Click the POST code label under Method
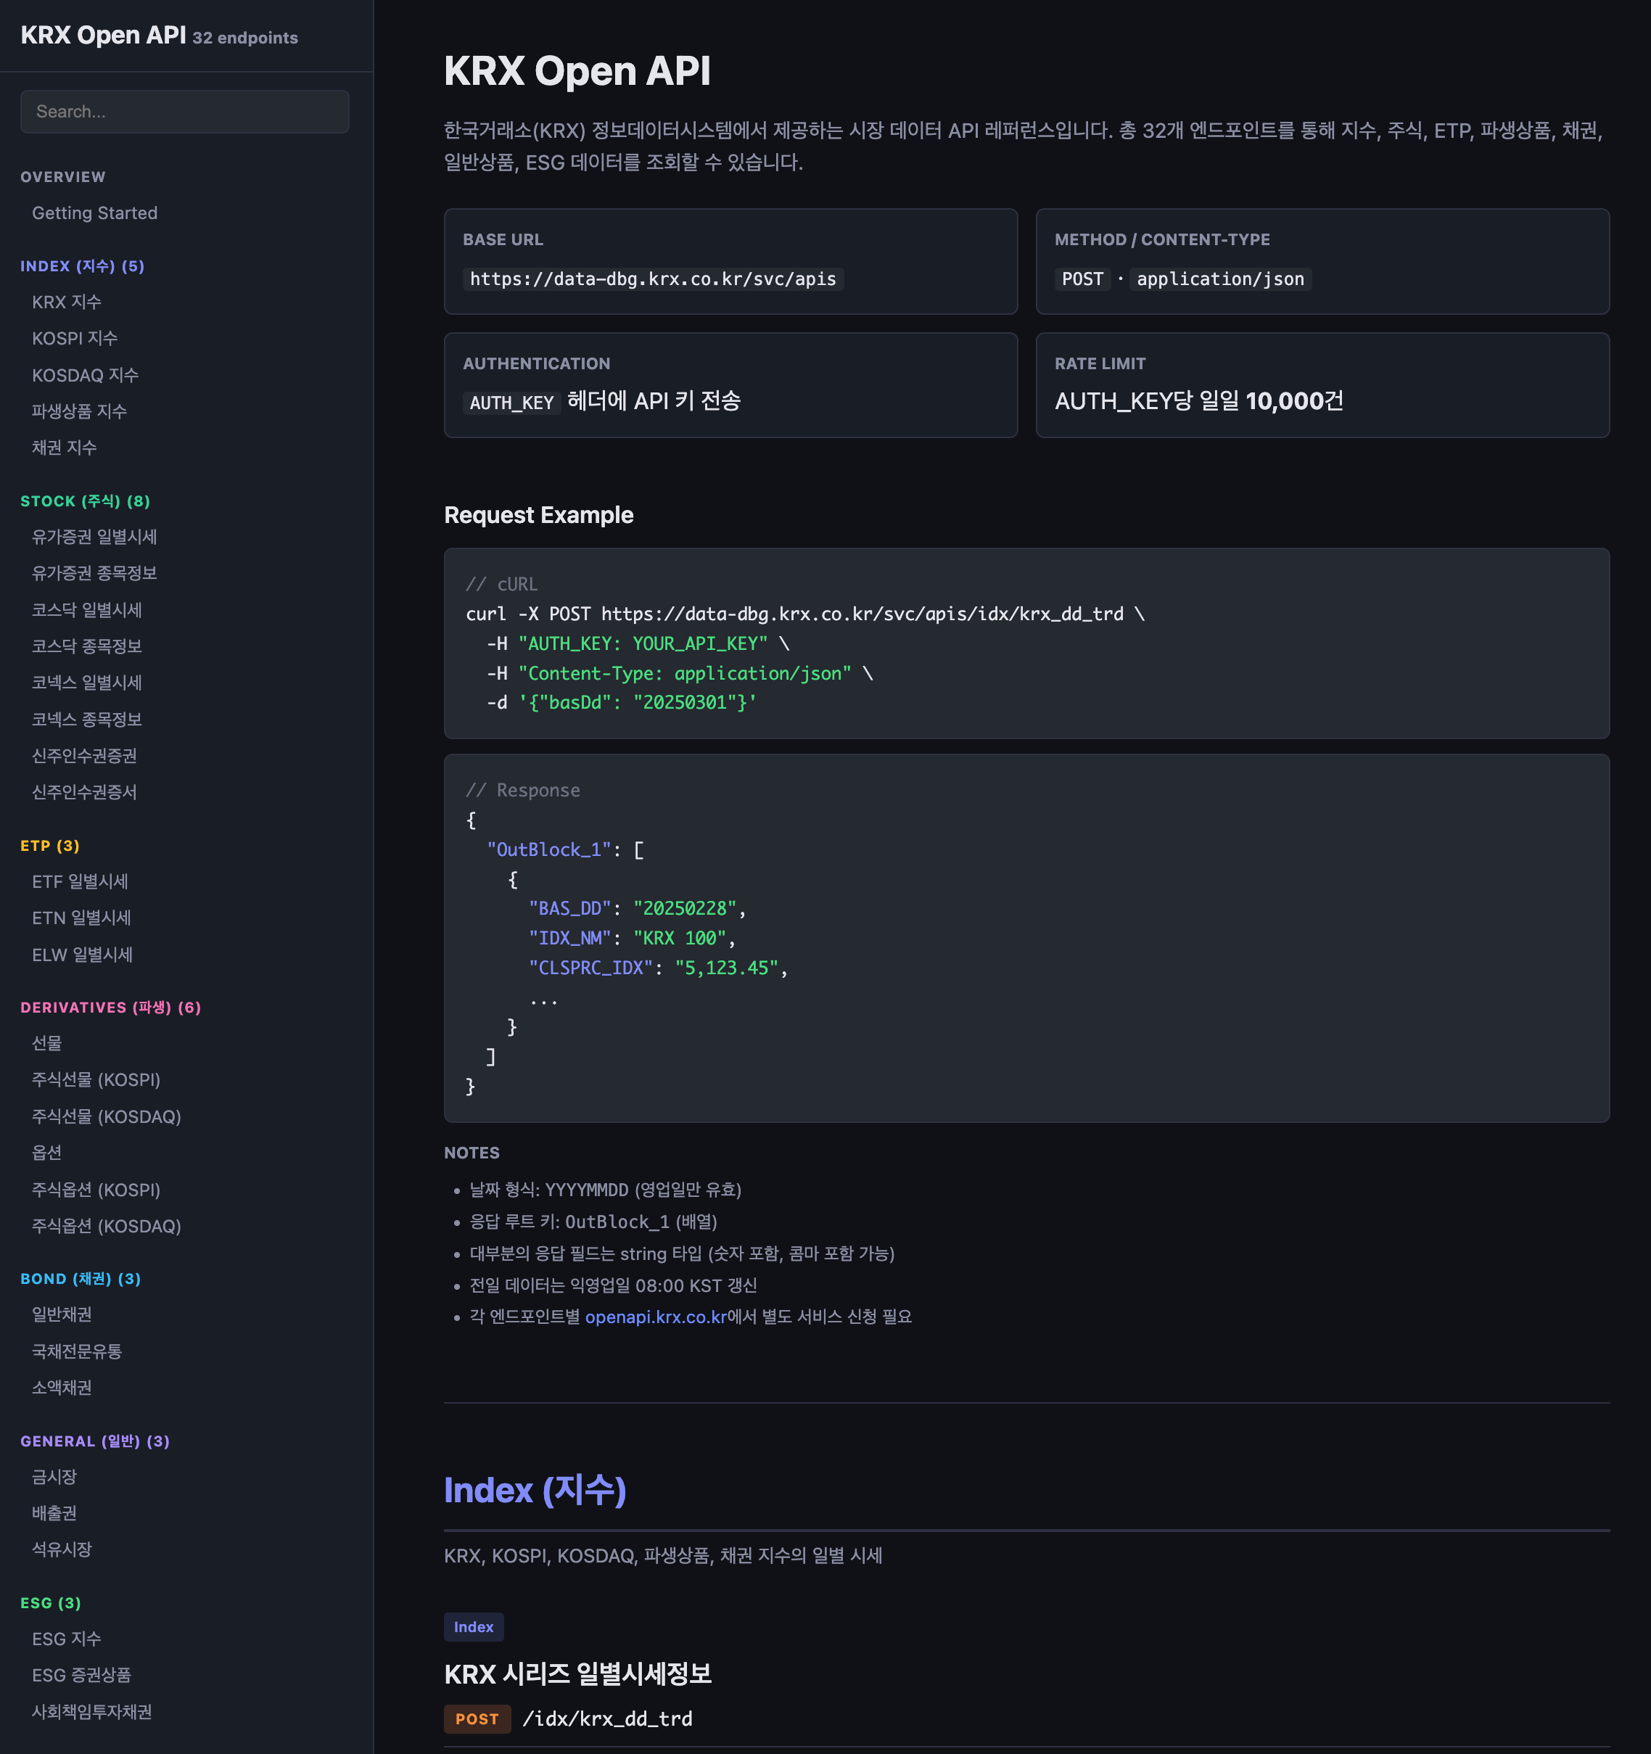This screenshot has height=1754, width=1651. click(1083, 279)
